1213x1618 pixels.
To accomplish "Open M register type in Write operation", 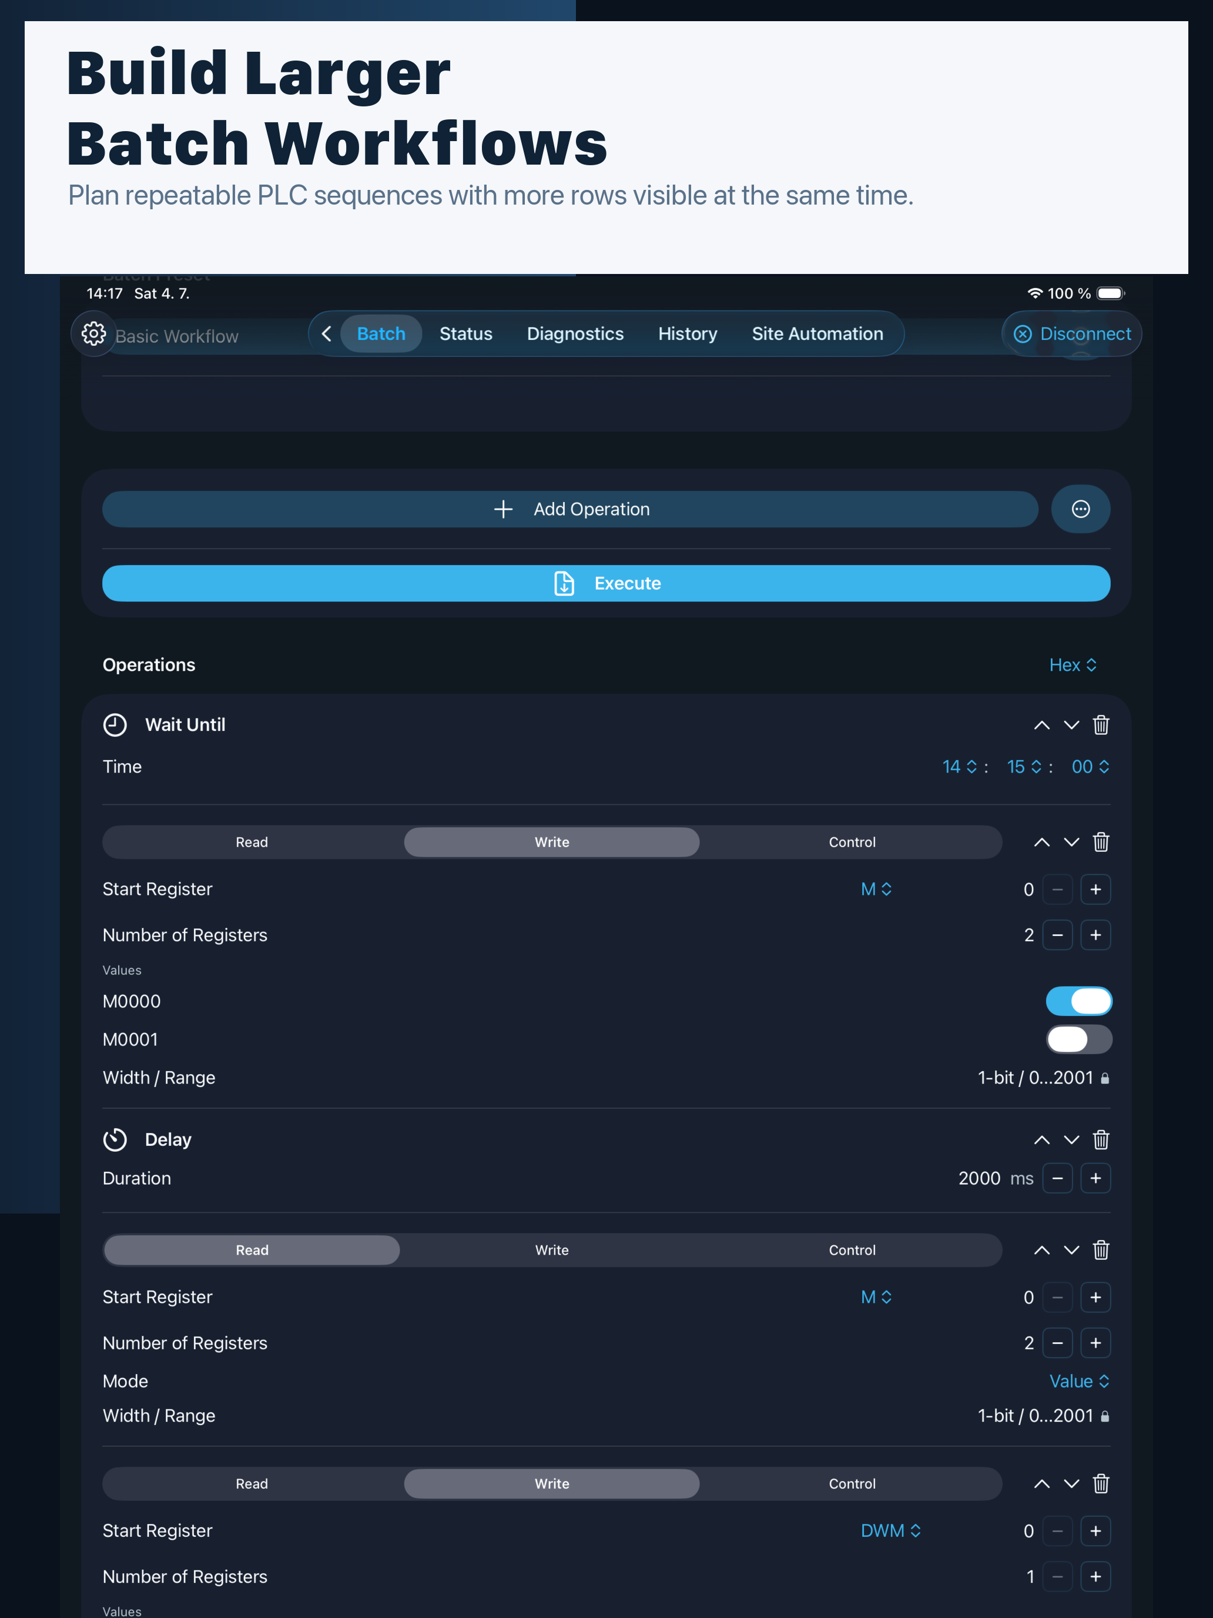I will [876, 890].
